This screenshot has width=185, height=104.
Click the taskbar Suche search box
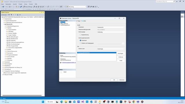[50, 102]
